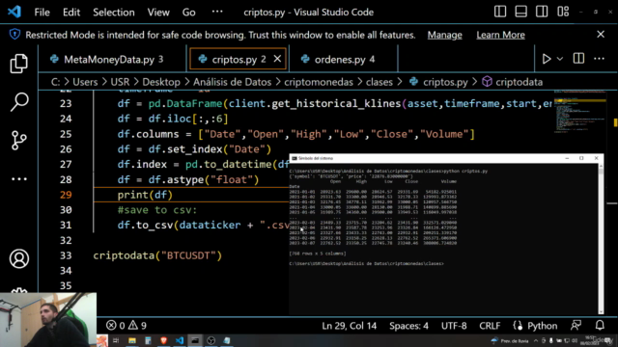Dismiss the Restricted Mode banner
This screenshot has width=618, height=347.
pos(601,35)
